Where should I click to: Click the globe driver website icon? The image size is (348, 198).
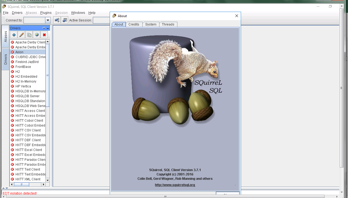[x=37, y=35]
